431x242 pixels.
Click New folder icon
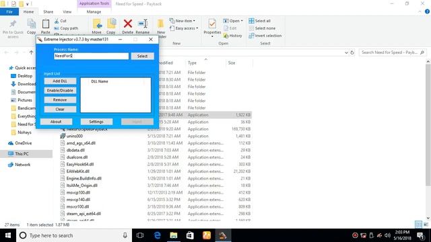[161, 24]
